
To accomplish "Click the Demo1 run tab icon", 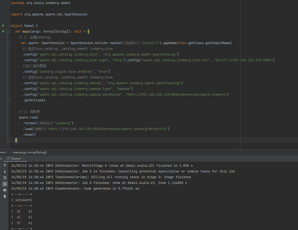I will [8, 159].
